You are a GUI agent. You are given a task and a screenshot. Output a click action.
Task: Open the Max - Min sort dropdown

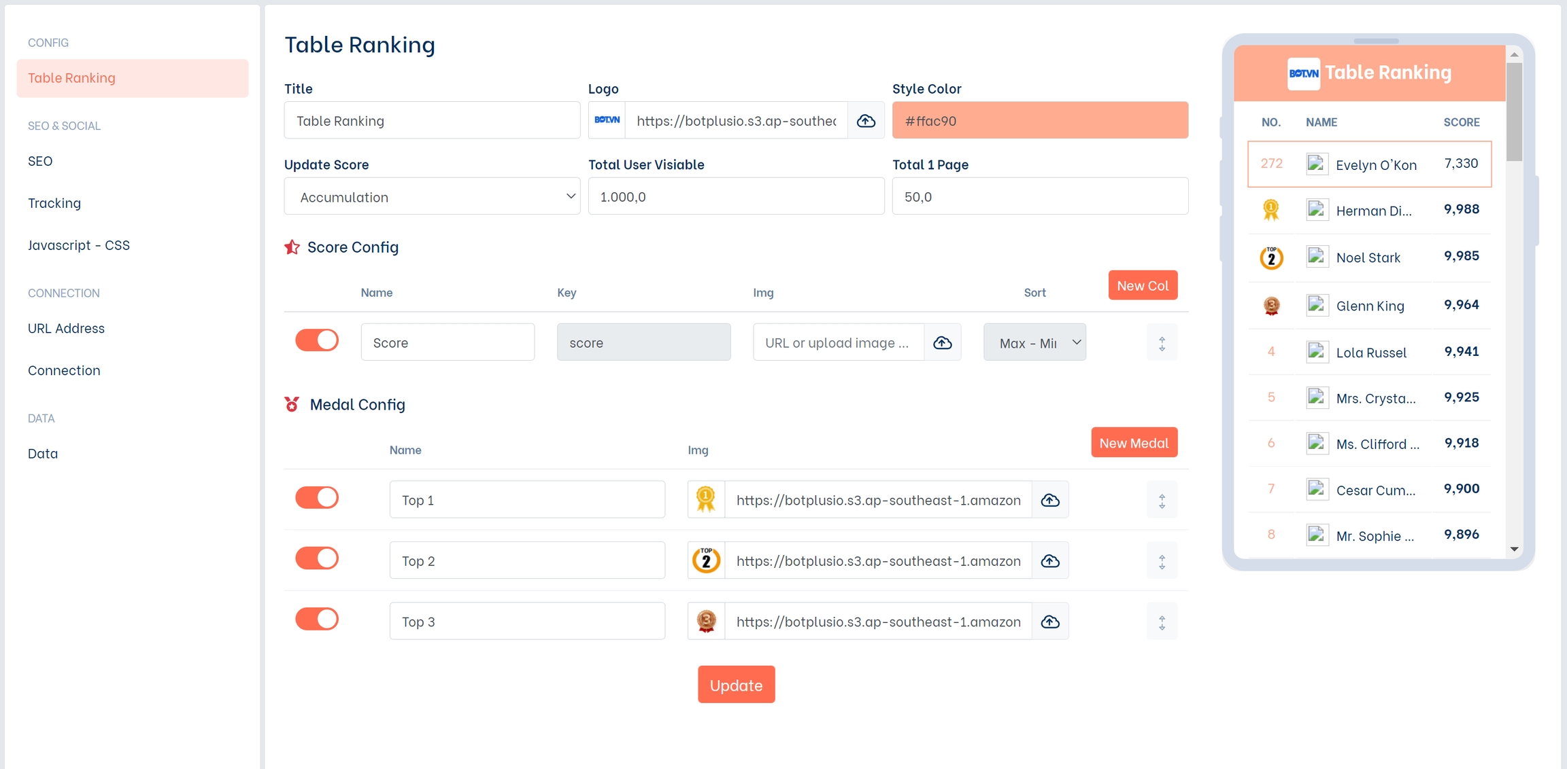(1034, 342)
